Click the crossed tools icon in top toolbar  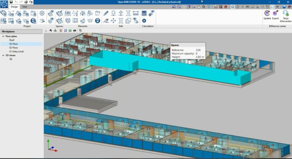[x=277, y=7]
